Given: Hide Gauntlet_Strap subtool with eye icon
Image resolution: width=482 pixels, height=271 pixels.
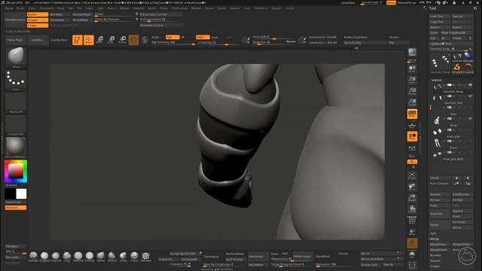Looking at the screenshot, I should coord(470,85).
